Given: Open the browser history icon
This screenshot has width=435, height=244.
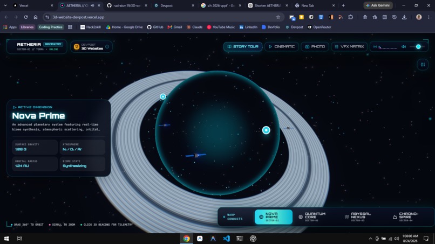Looking at the screenshot, I should pyautogui.click(x=394, y=17).
